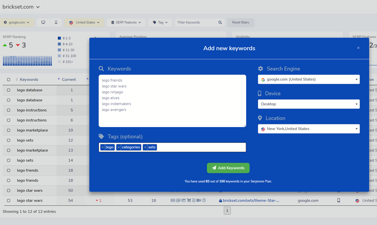Click the tag icon beside Tags (optional)
Image resolution: width=377 pixels, height=225 pixels.
point(101,136)
